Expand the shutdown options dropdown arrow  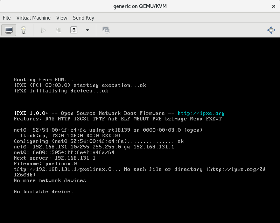[87, 30]
